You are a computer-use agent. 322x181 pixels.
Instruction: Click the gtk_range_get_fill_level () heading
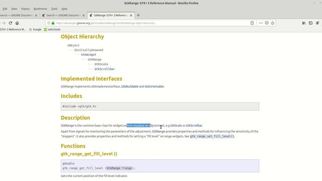(89, 154)
